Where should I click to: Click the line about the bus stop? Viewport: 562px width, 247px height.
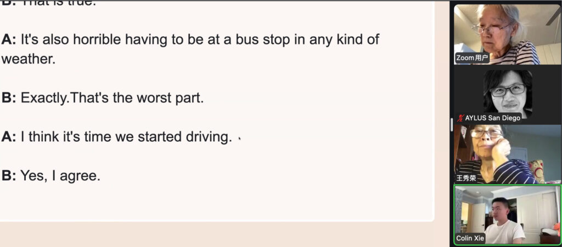[x=200, y=40]
